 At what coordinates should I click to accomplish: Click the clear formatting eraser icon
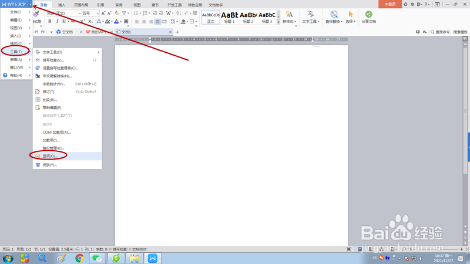tap(116, 13)
